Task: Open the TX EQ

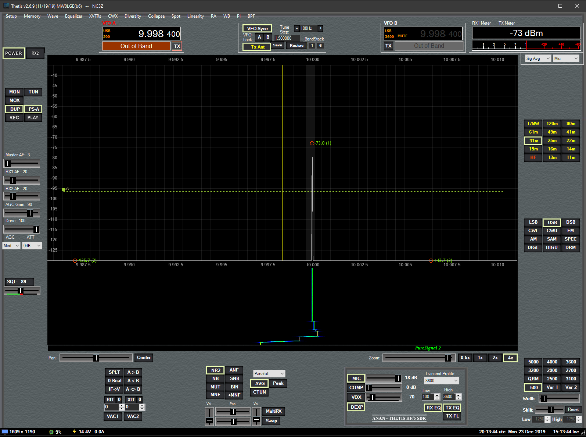Action: click(452, 408)
